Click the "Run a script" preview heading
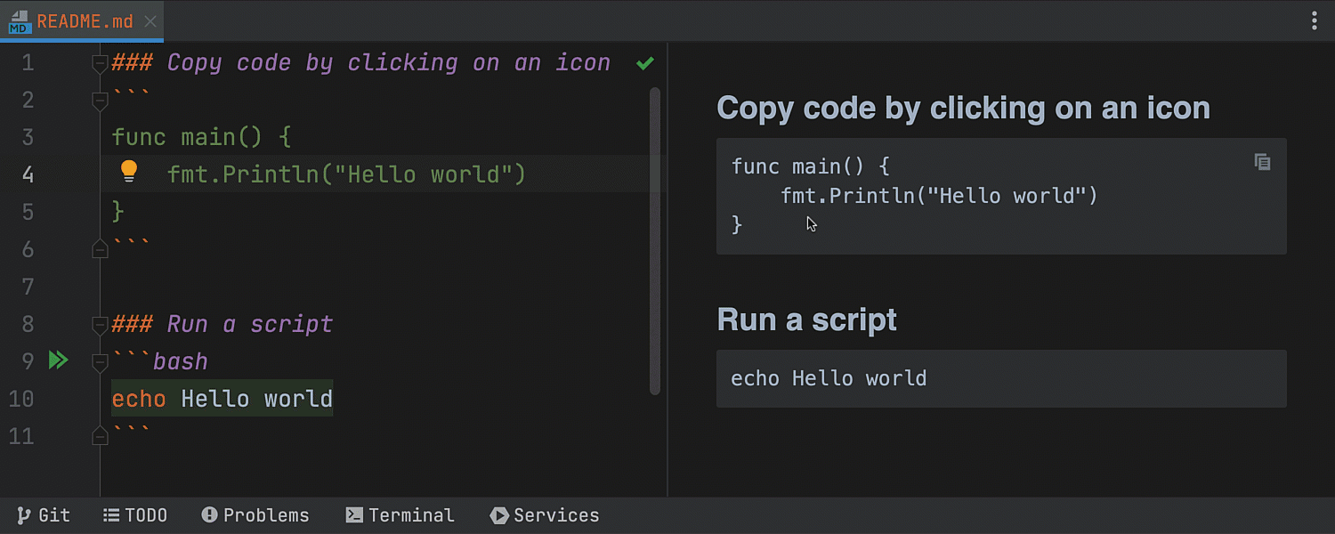 click(x=807, y=320)
